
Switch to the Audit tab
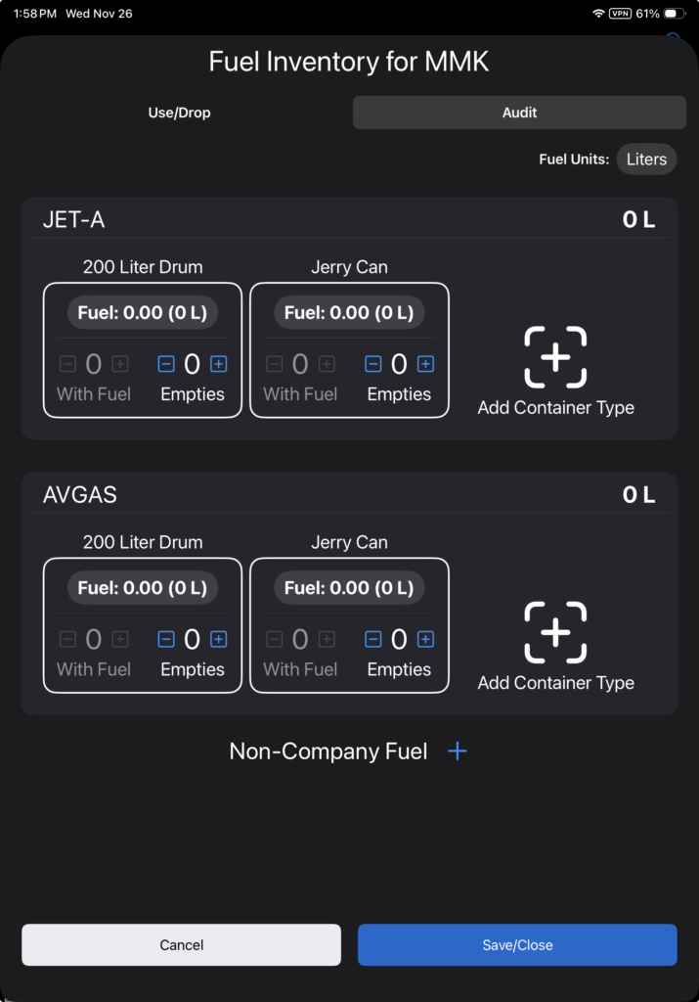tap(519, 113)
